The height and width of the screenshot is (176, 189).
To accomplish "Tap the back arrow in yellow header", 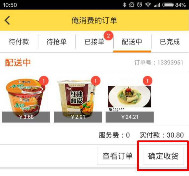I will (7, 20).
